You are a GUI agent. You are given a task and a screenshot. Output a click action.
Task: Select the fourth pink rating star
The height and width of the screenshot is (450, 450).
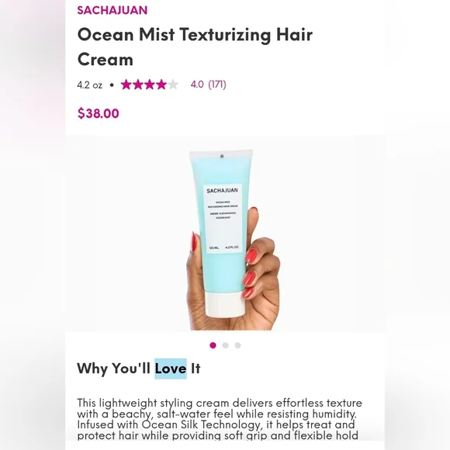point(161,85)
